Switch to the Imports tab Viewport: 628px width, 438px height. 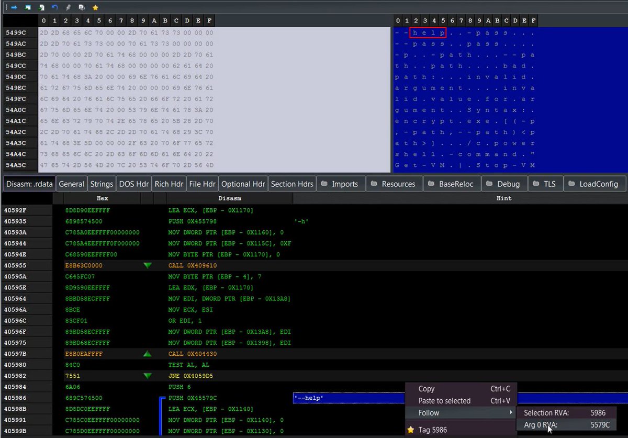pos(340,184)
